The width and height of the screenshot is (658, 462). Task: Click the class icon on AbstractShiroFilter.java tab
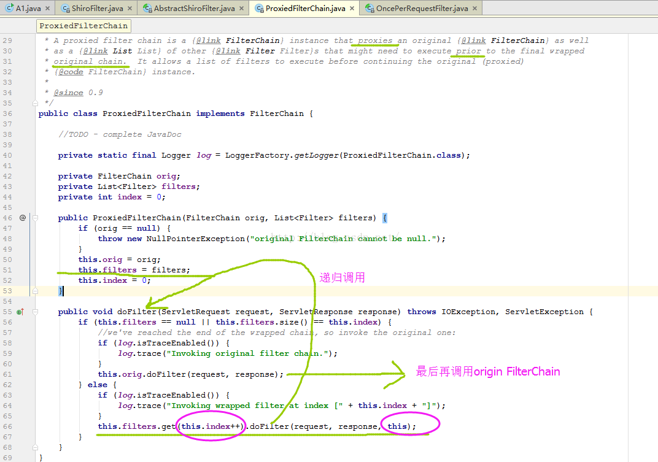[x=147, y=9]
